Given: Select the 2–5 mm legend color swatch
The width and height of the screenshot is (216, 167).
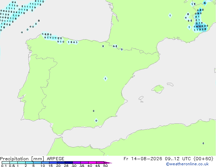Looking at the screenshot, I should (x=29, y=163).
